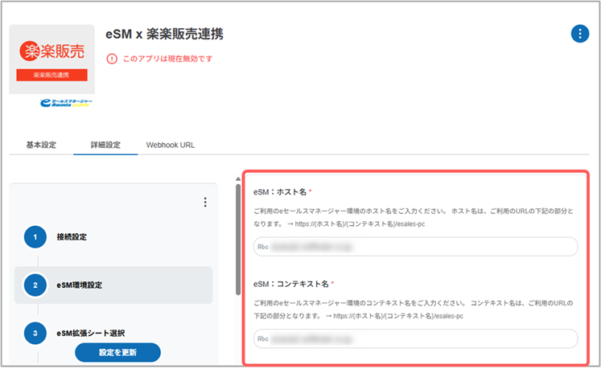Open the step list three-dot menu
The height and width of the screenshot is (369, 601).
[x=205, y=202]
